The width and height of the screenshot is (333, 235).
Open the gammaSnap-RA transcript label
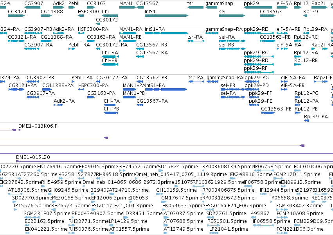224,29
